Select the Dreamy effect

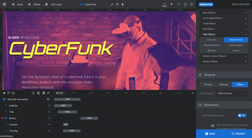[236, 51]
